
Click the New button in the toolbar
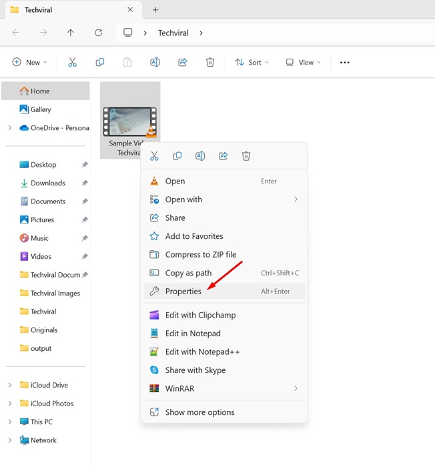(x=30, y=62)
